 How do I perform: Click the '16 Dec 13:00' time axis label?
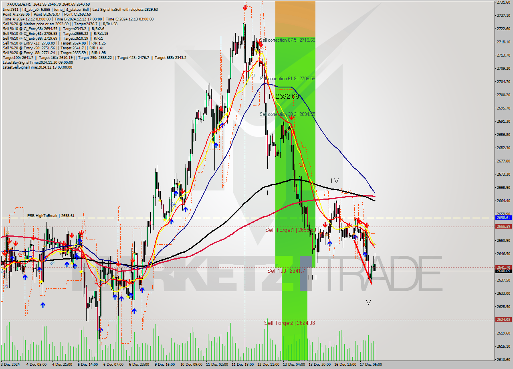[345, 365]
